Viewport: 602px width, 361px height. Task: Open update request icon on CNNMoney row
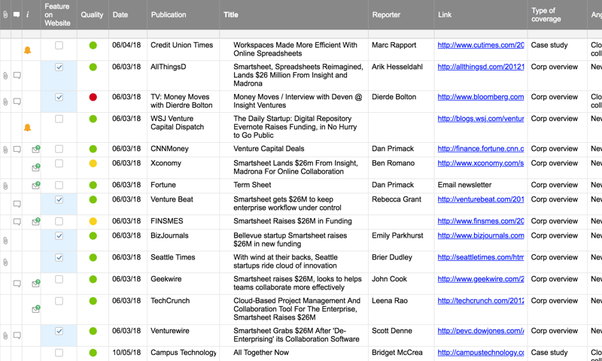click(35, 149)
